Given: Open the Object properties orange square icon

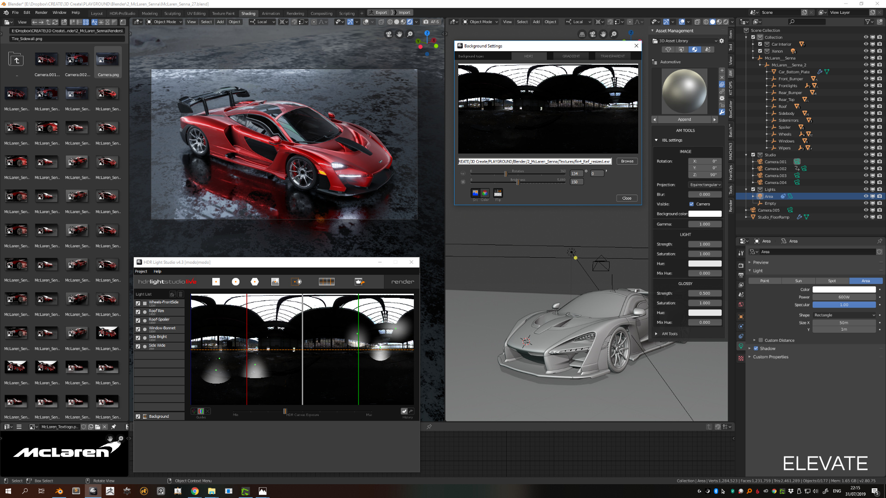Looking at the screenshot, I should coord(741,317).
